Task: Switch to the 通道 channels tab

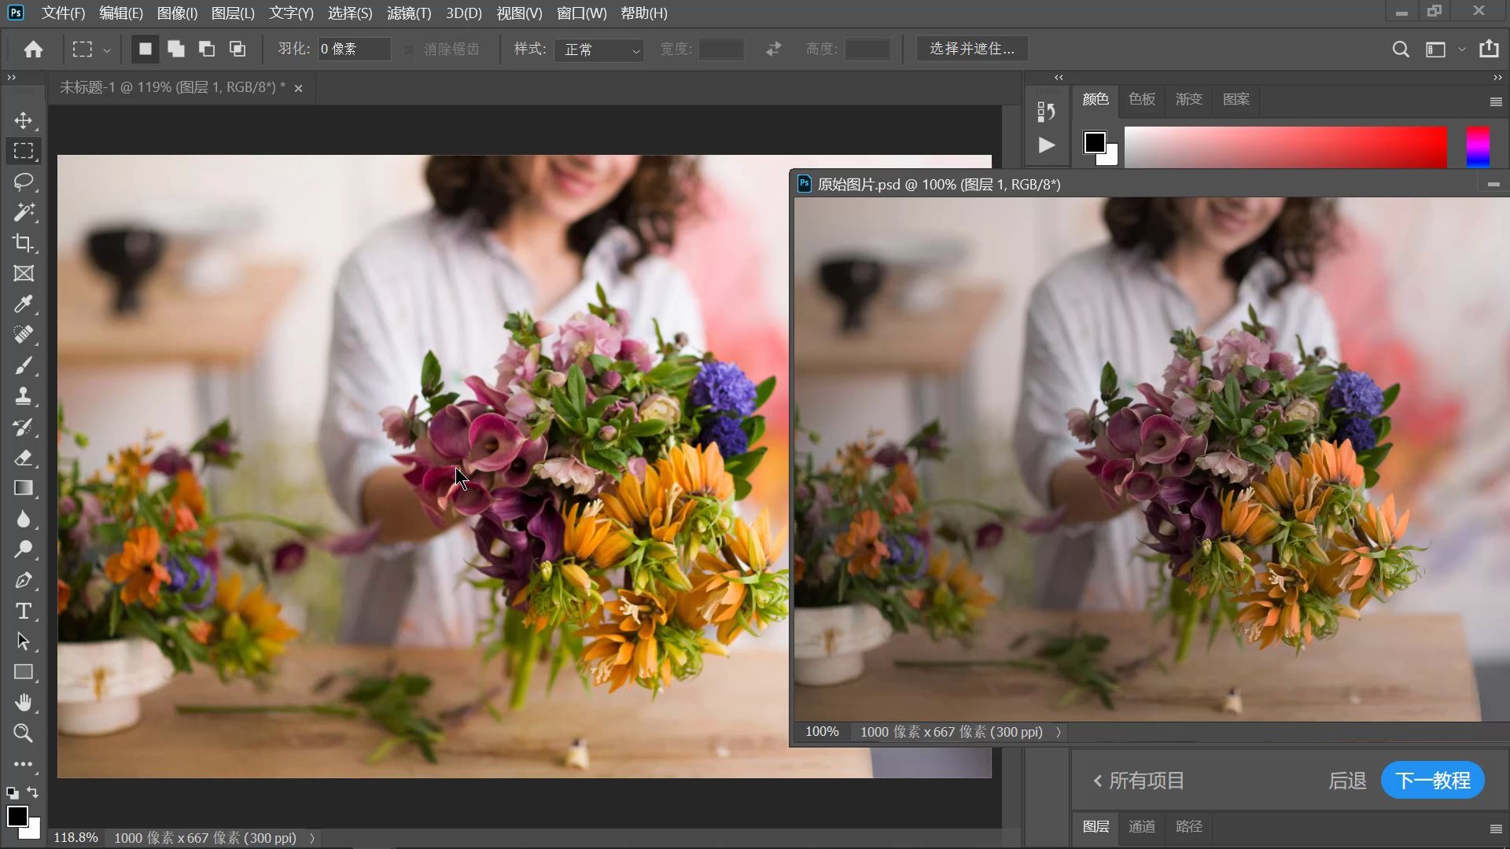Action: [x=1142, y=826]
